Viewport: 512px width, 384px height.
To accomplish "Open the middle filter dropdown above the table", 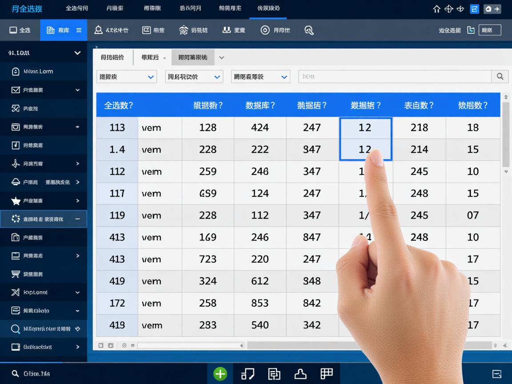I will (194, 76).
